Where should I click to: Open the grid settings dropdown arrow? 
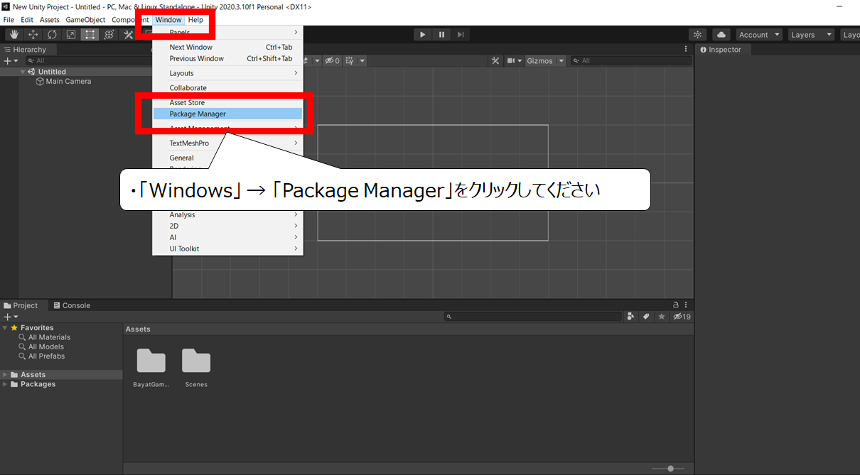point(362,61)
